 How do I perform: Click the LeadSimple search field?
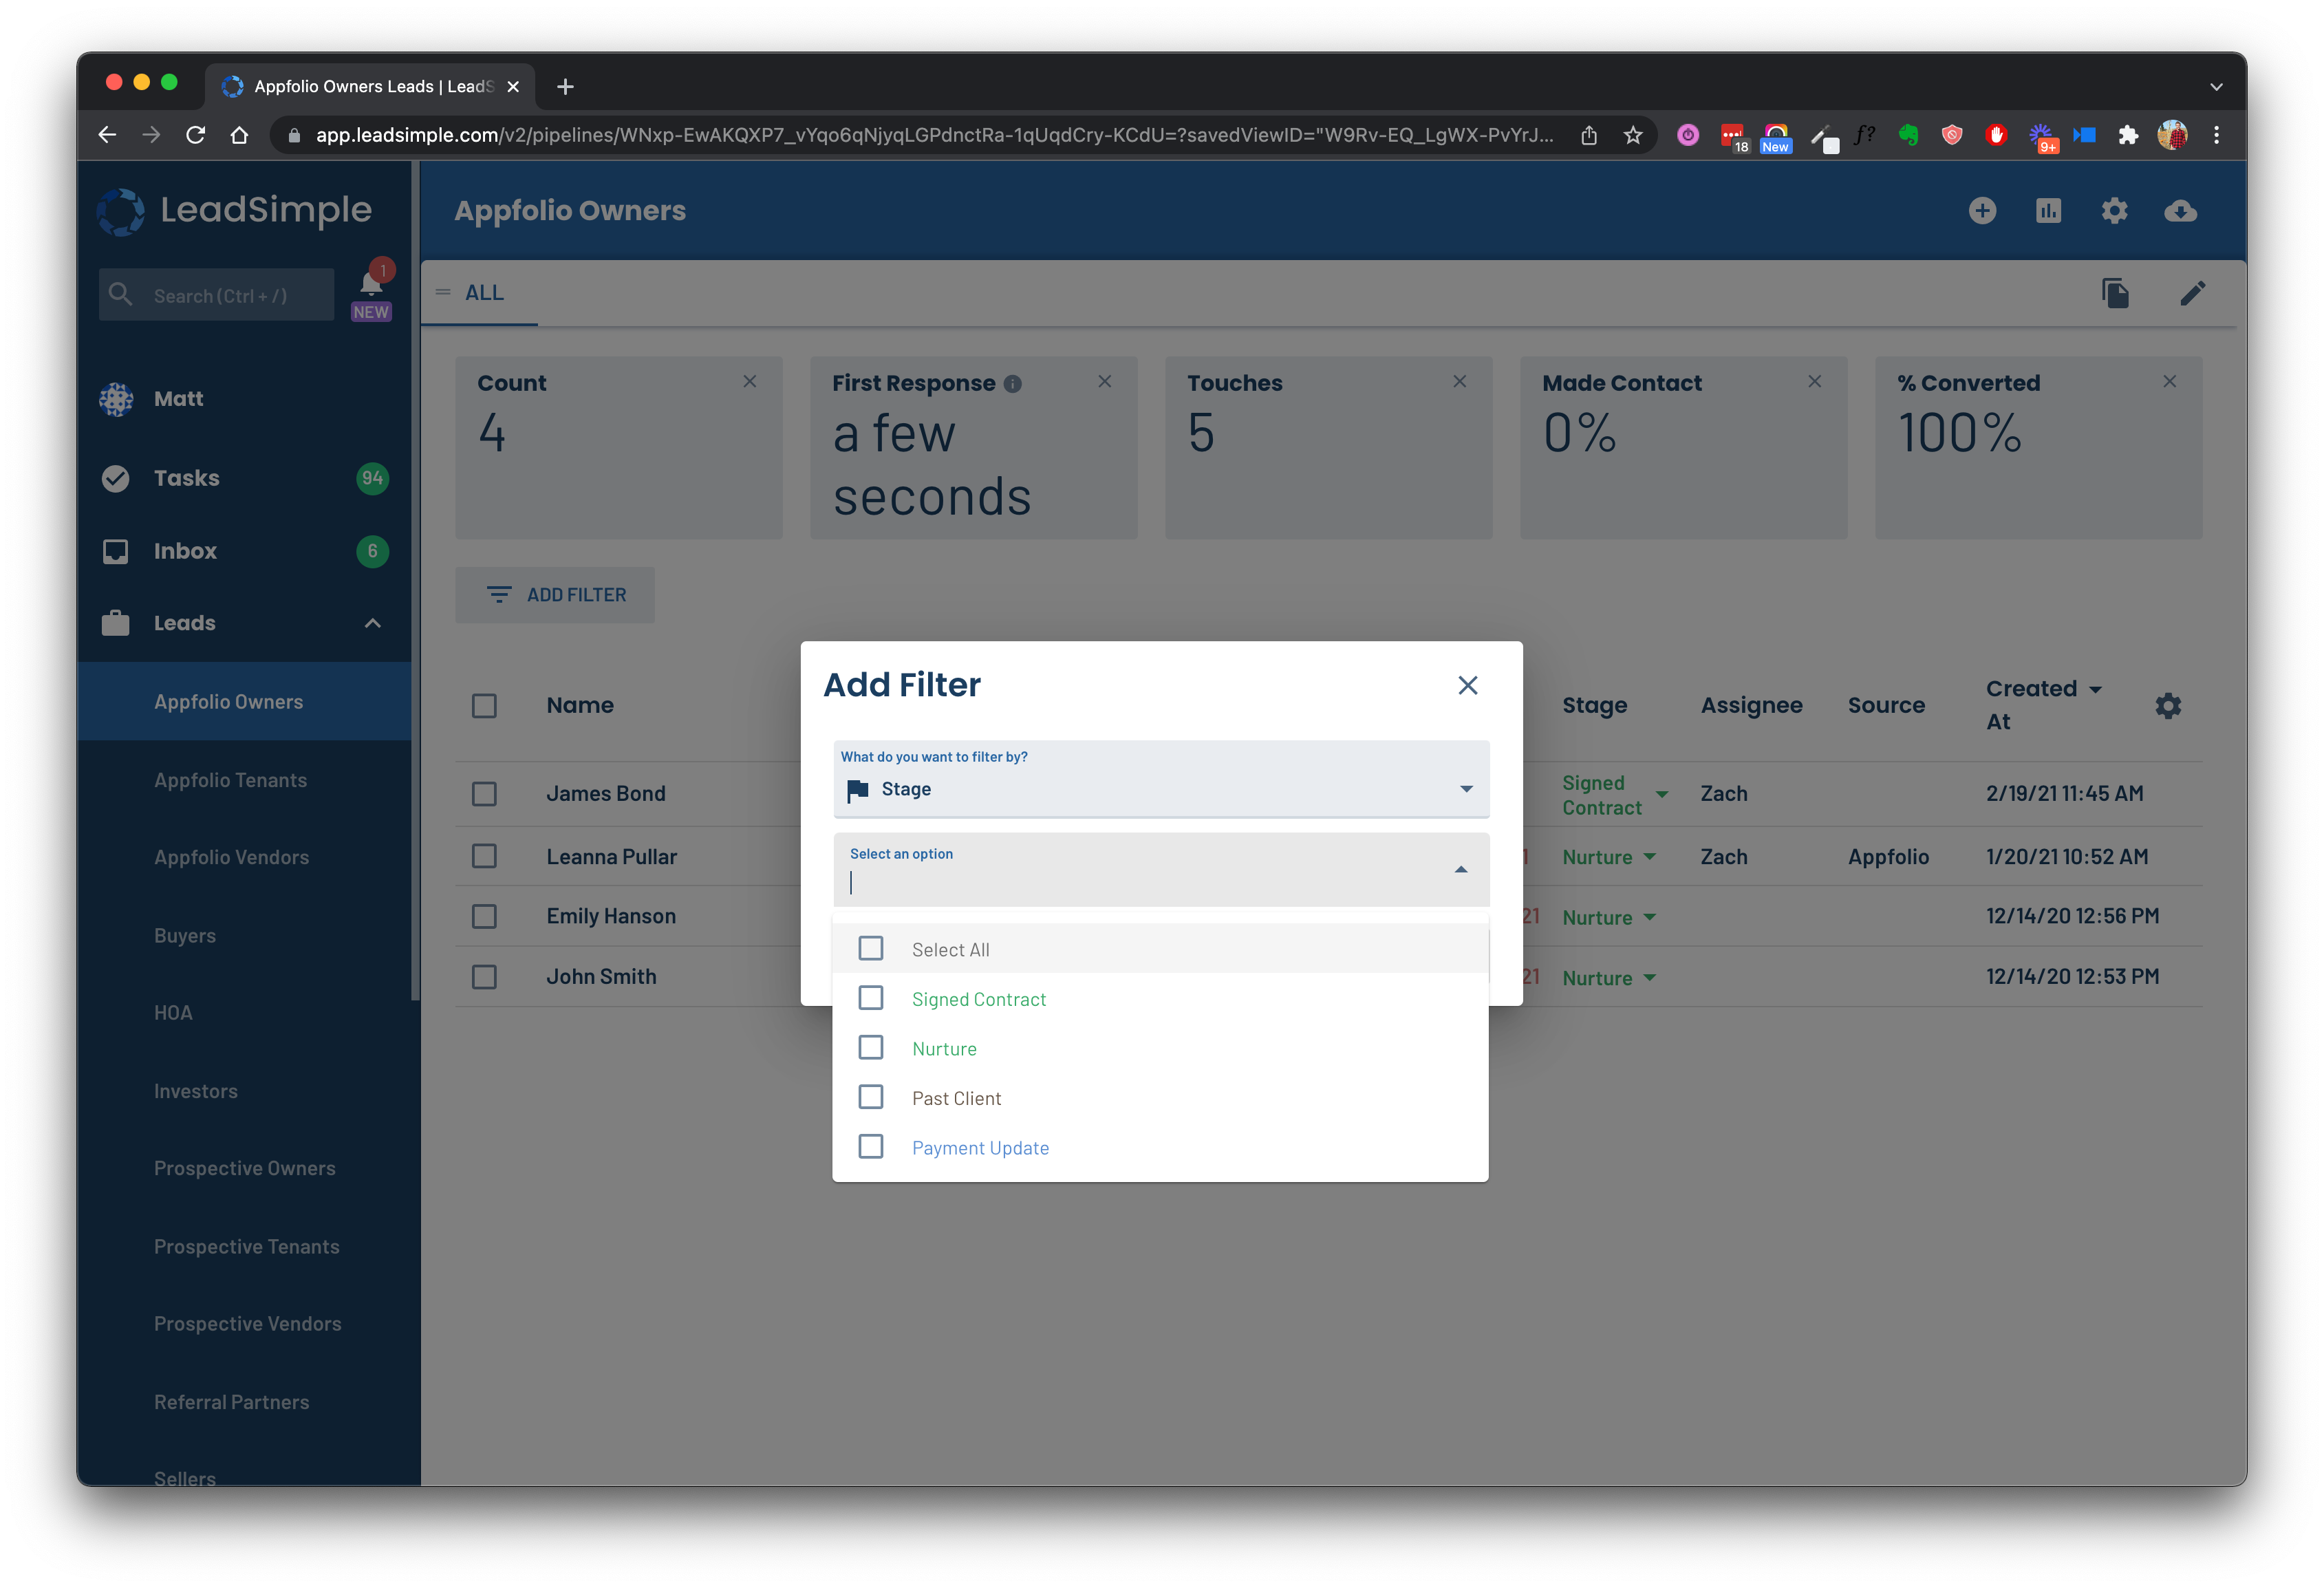pos(216,295)
